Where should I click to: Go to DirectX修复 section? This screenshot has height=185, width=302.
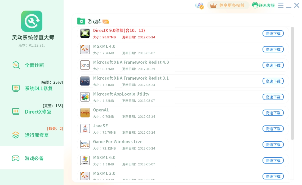click(32, 112)
